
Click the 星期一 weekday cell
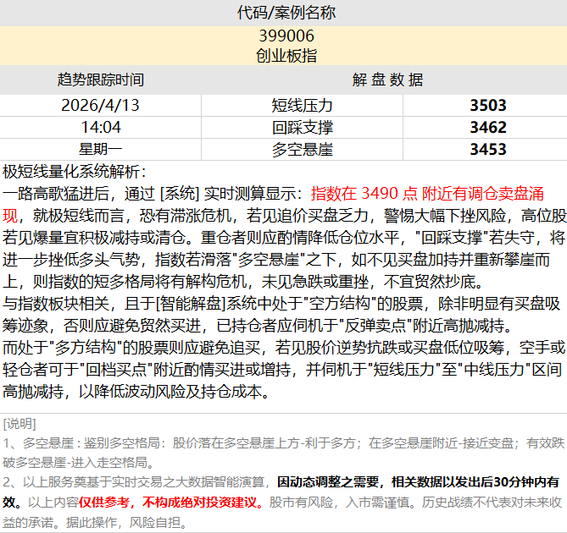[x=101, y=150]
